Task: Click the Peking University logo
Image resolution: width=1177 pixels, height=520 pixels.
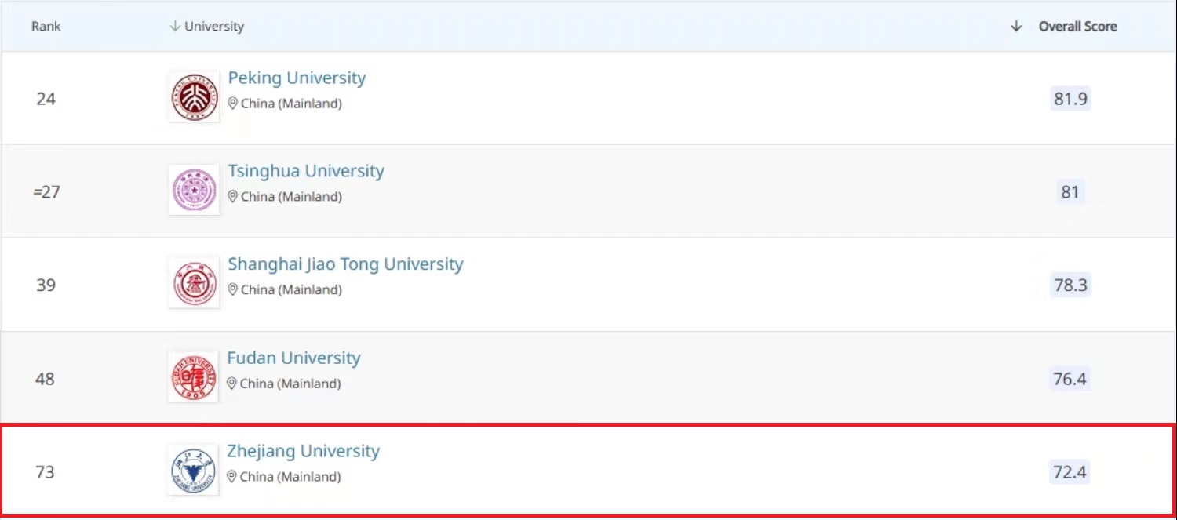Action: tap(194, 97)
